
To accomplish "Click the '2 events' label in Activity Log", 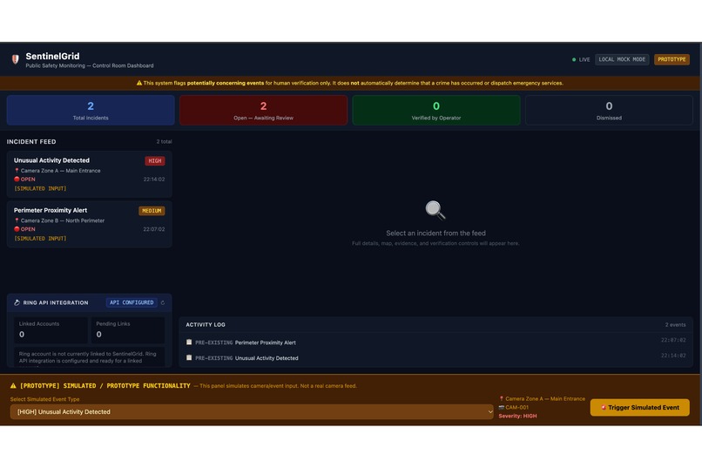I will pos(675,325).
